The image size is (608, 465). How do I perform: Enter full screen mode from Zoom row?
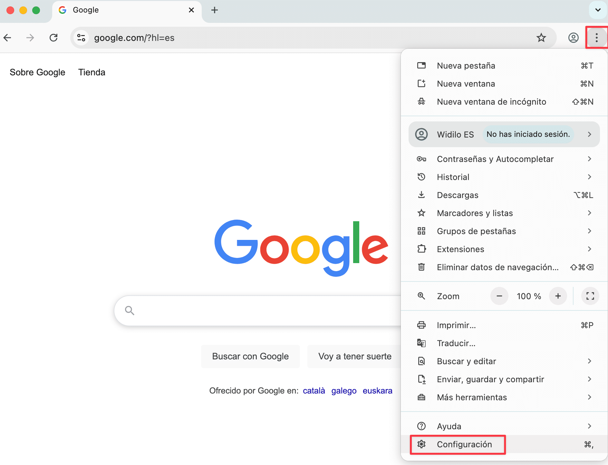590,296
